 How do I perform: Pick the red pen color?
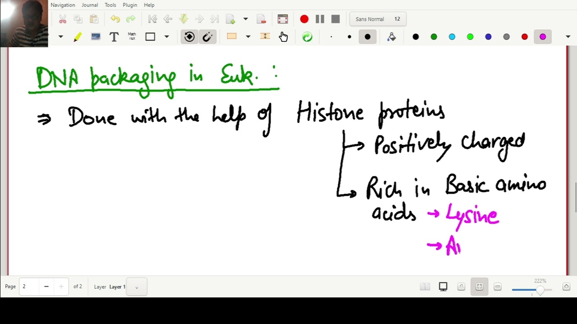pos(525,37)
